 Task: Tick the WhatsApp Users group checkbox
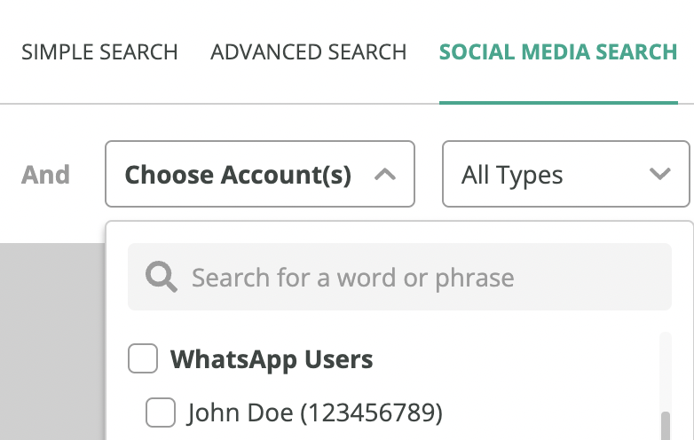coord(143,358)
